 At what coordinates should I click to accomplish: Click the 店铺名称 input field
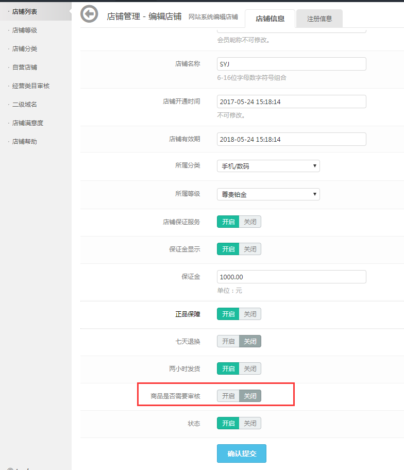pos(291,64)
